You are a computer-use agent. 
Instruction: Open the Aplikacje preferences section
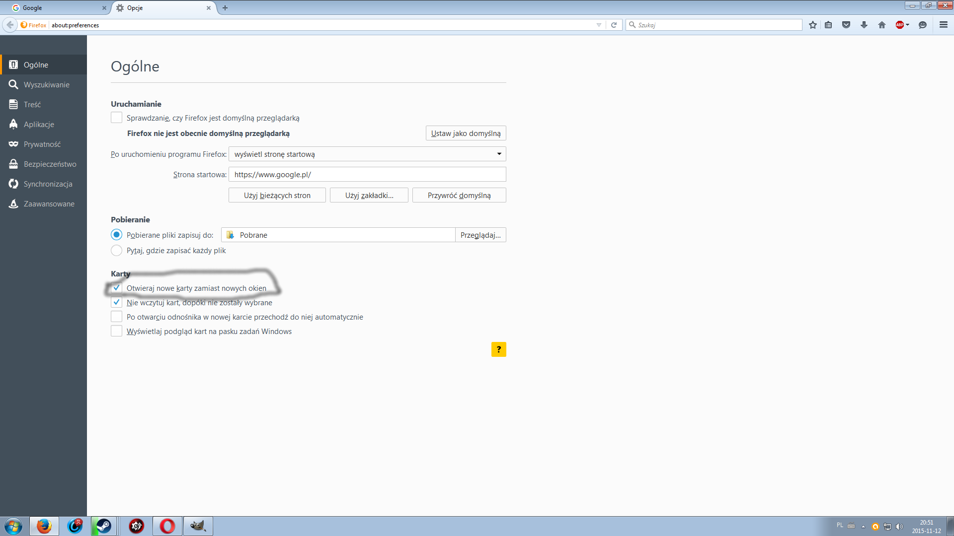[x=44, y=124]
